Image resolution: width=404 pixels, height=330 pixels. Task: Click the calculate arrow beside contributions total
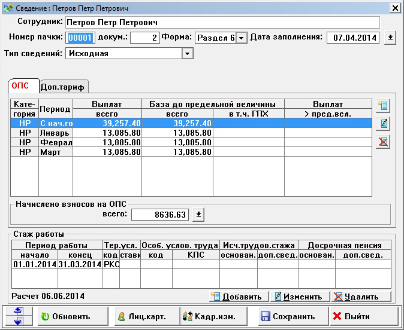[x=199, y=214]
